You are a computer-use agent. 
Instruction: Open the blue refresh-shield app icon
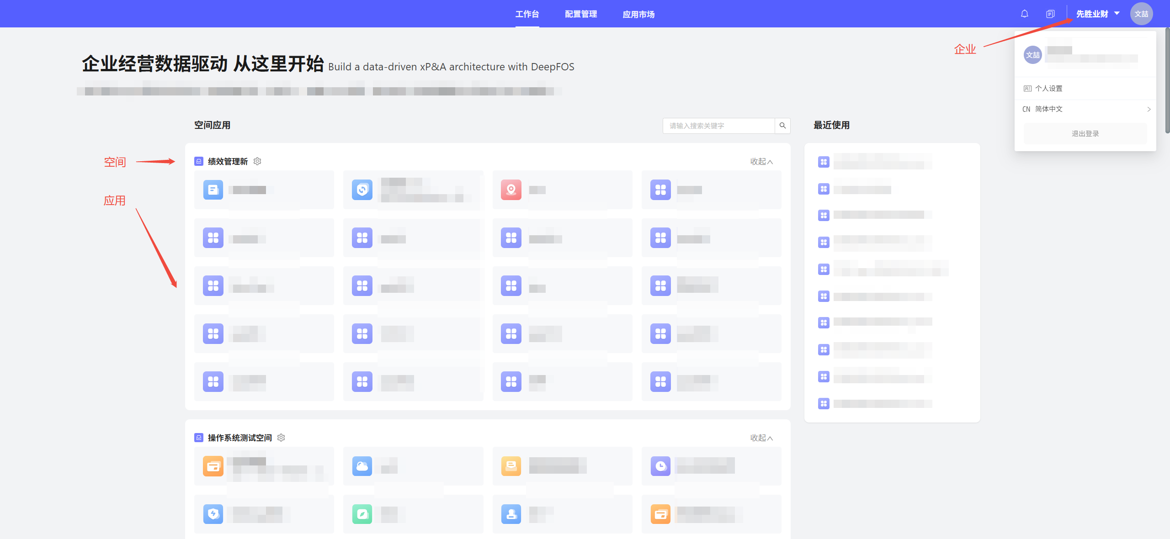coord(362,190)
